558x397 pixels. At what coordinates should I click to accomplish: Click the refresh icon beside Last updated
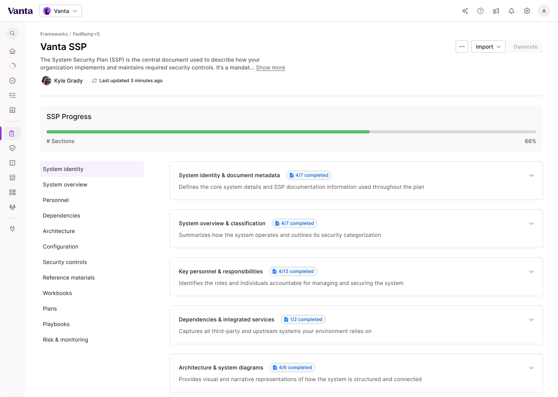tap(95, 81)
